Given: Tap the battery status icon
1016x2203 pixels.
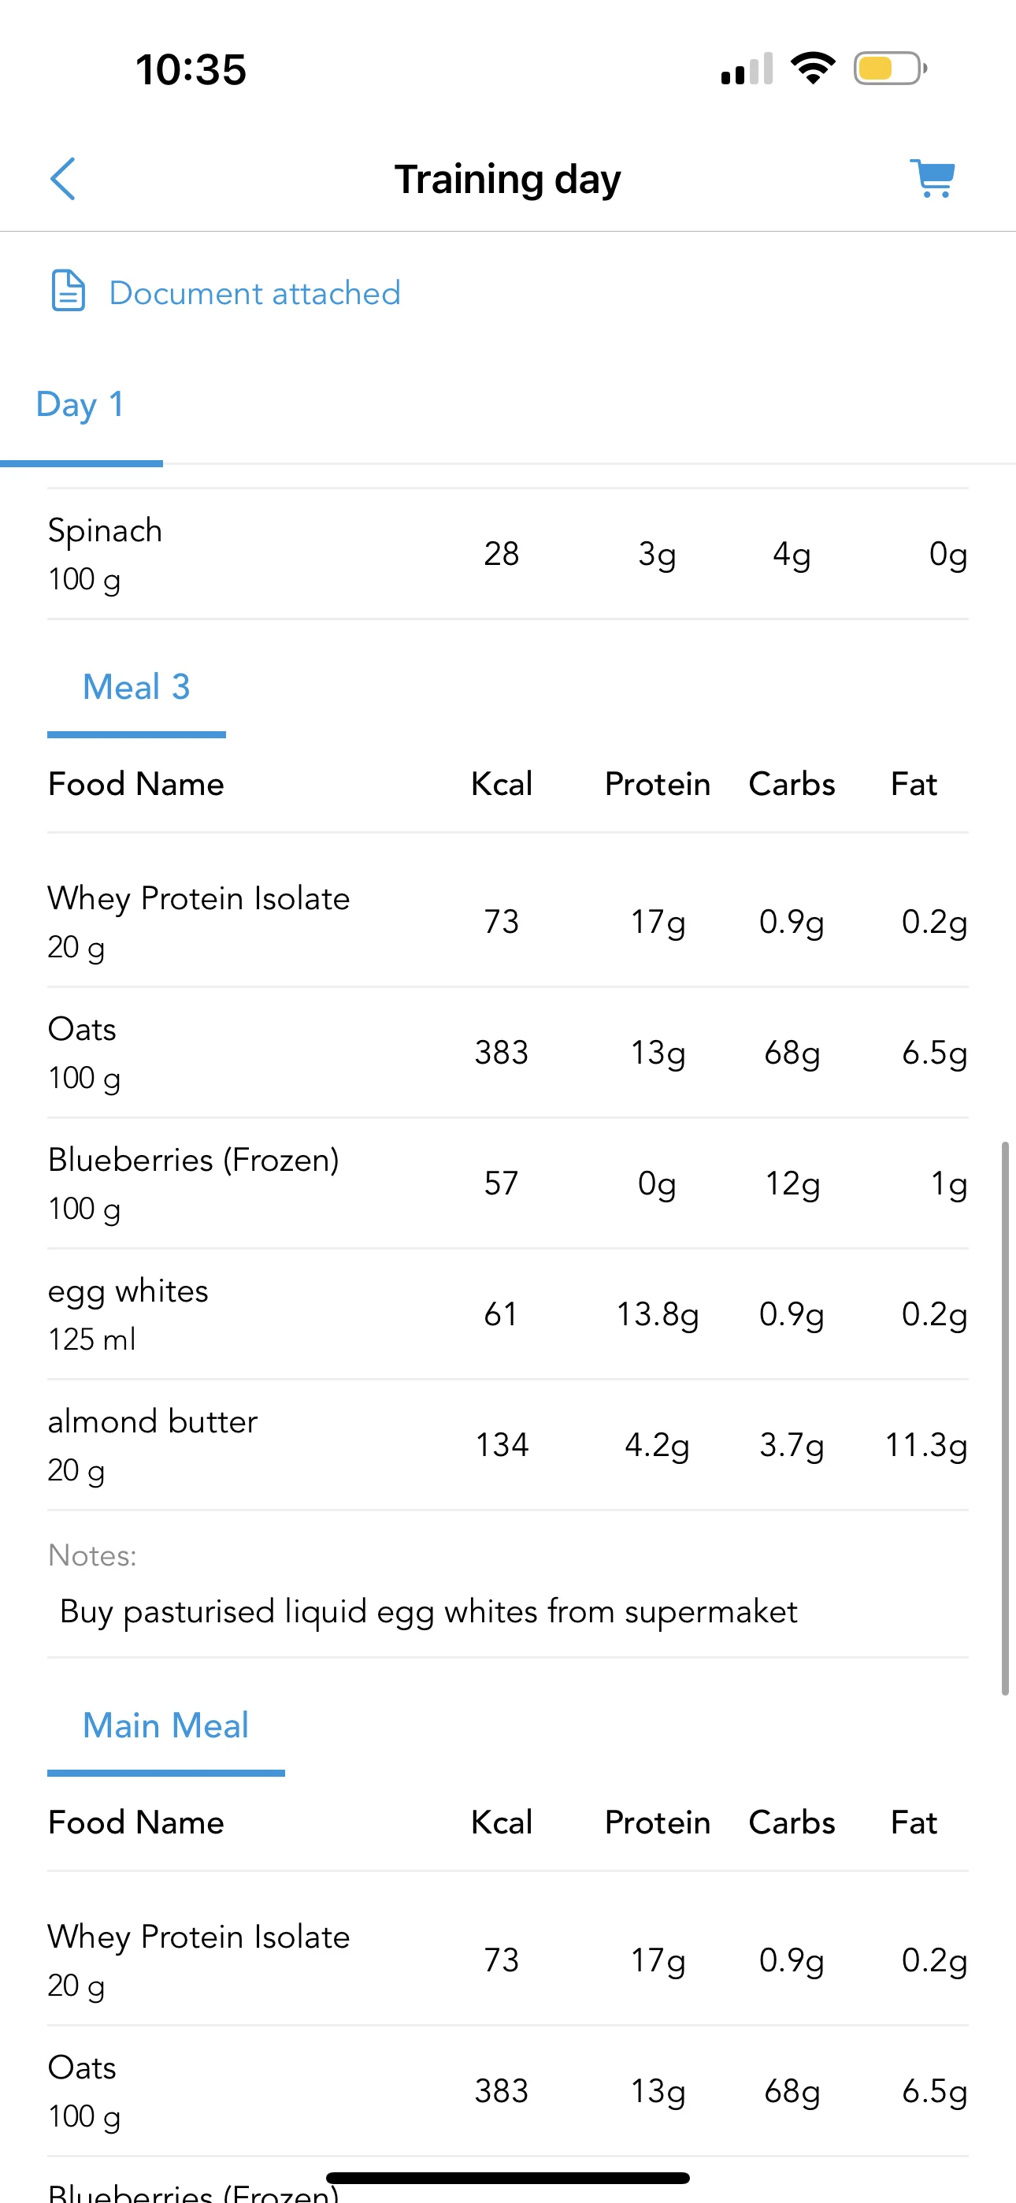Looking at the screenshot, I should 889,69.
